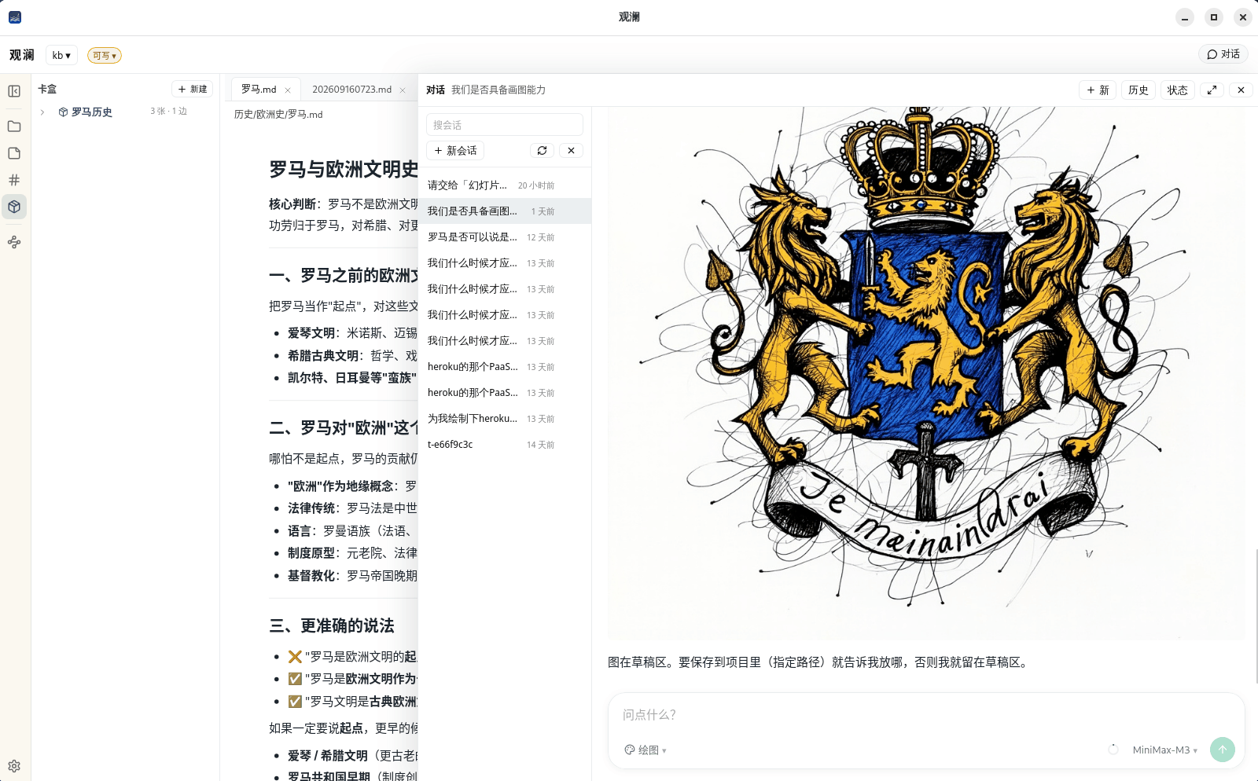Open the 可写 permission dropdown

(105, 56)
